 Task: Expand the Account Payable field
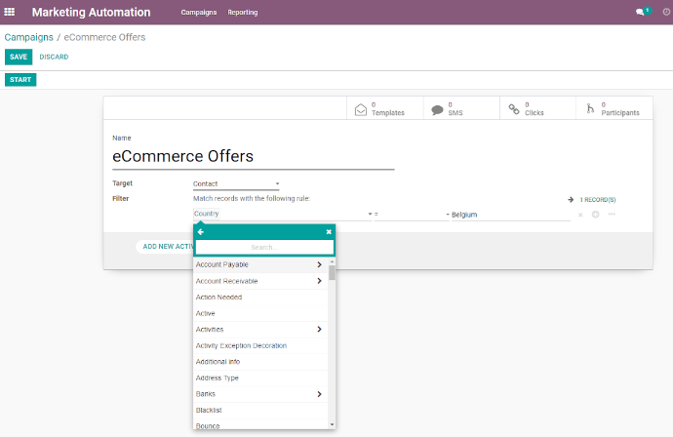point(319,264)
